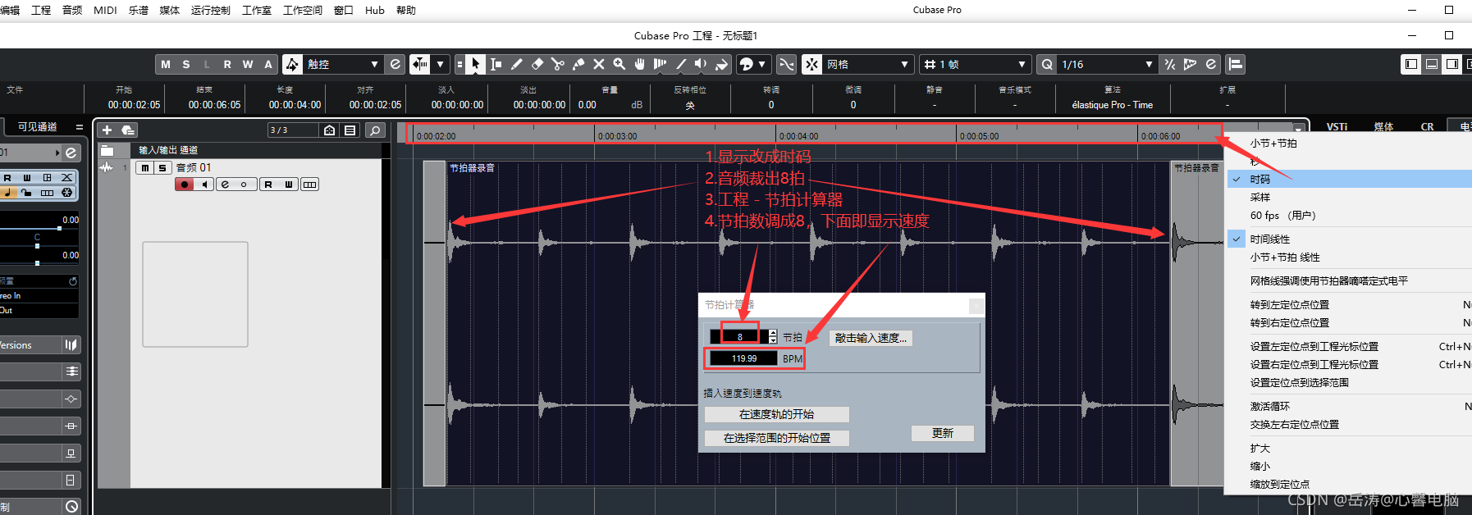Open the 编辑 menu
Viewport: 1472px width, 515px height.
pos(10,10)
